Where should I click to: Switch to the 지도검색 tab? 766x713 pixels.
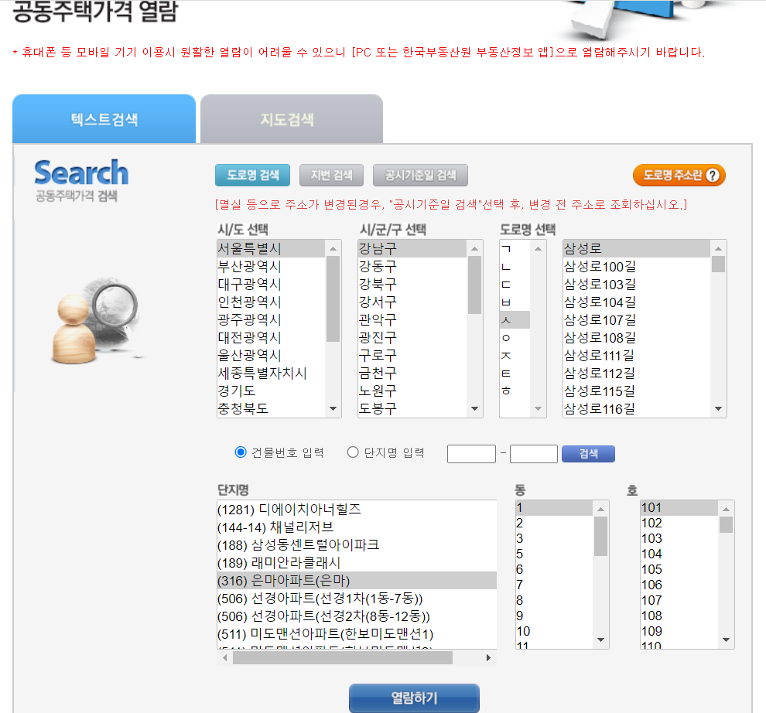point(292,118)
